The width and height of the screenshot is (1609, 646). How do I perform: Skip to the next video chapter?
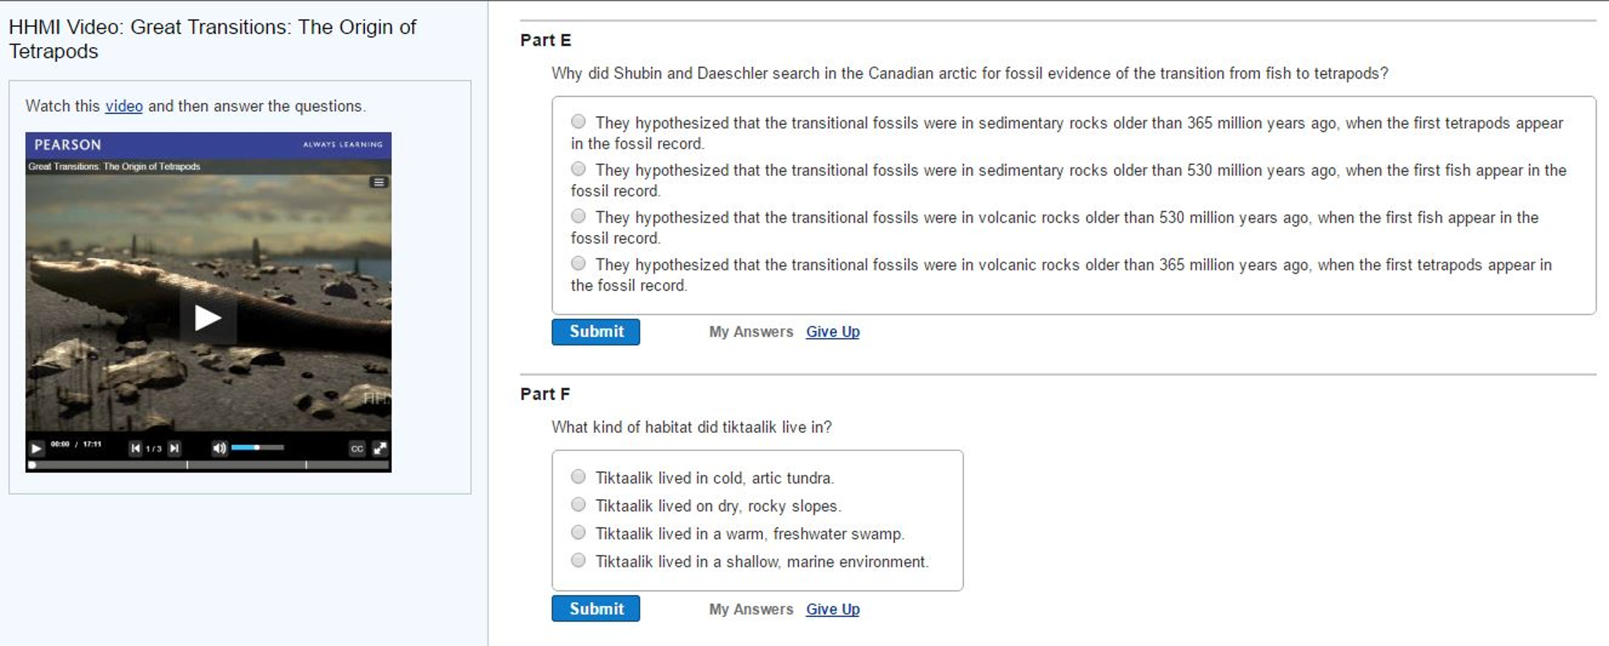click(x=175, y=448)
